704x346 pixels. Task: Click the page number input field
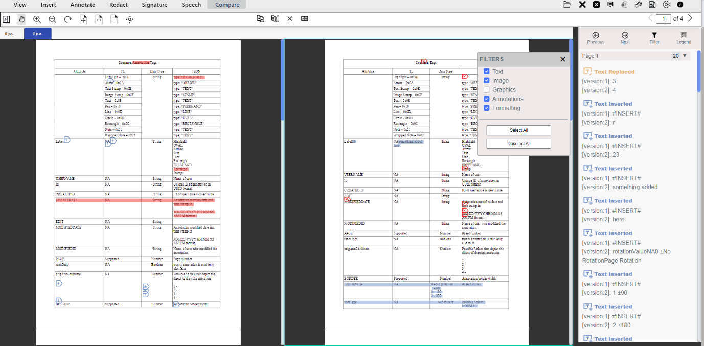coord(663,18)
